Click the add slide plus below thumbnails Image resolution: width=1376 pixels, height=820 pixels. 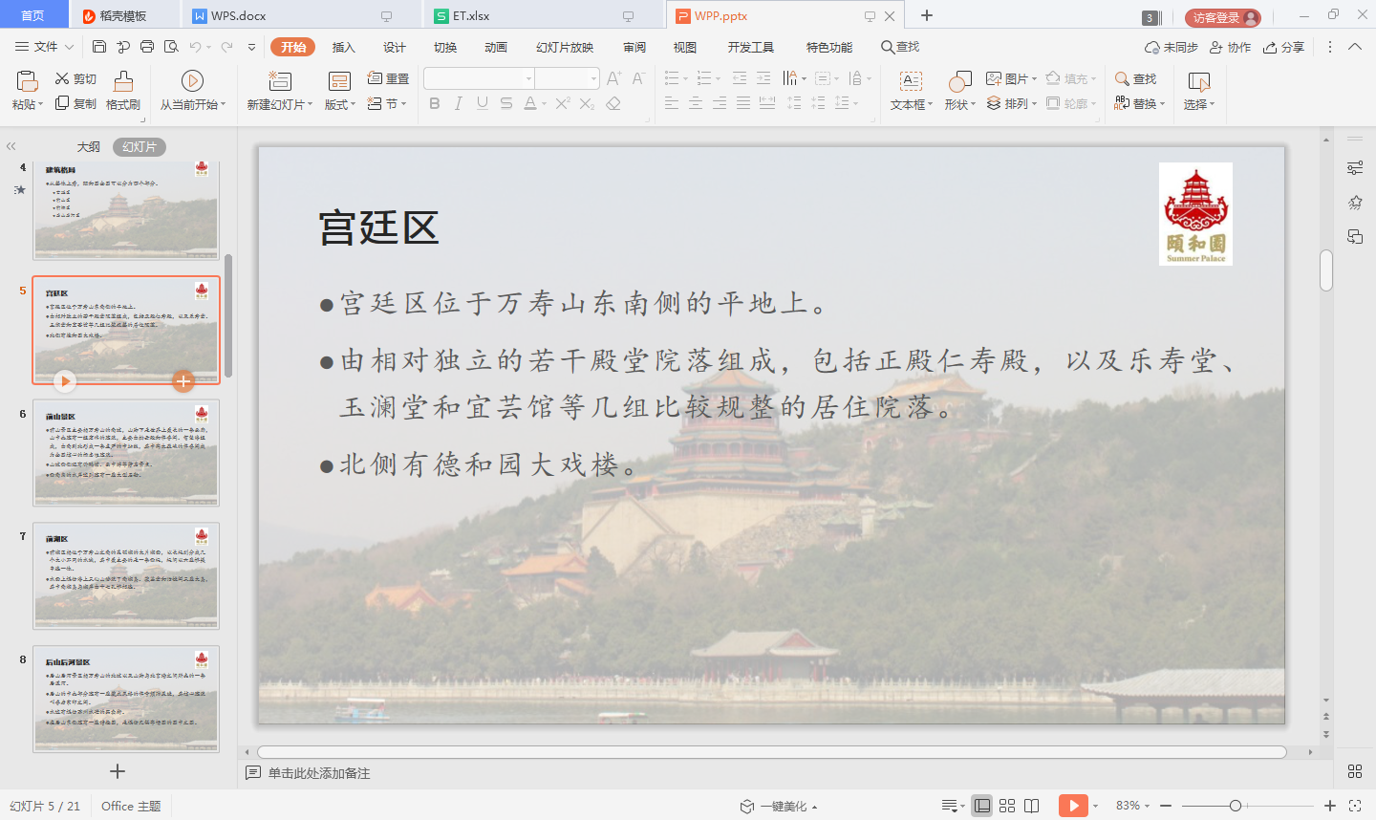tap(118, 771)
